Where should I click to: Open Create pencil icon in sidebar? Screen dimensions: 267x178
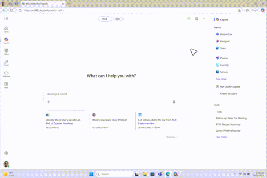click(x=6, y=63)
